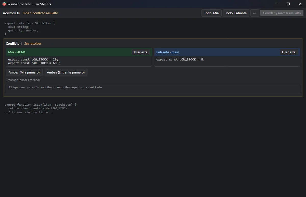Choose Todo: Entrante for all conflicts
The height and width of the screenshot is (197, 306).
click(x=236, y=13)
